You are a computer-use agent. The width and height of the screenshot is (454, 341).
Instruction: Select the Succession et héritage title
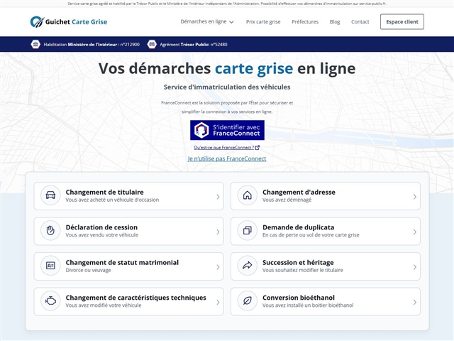tap(298, 262)
